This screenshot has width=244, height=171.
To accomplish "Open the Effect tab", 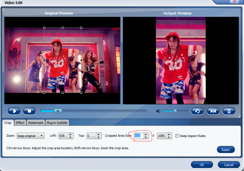I will point(20,123).
